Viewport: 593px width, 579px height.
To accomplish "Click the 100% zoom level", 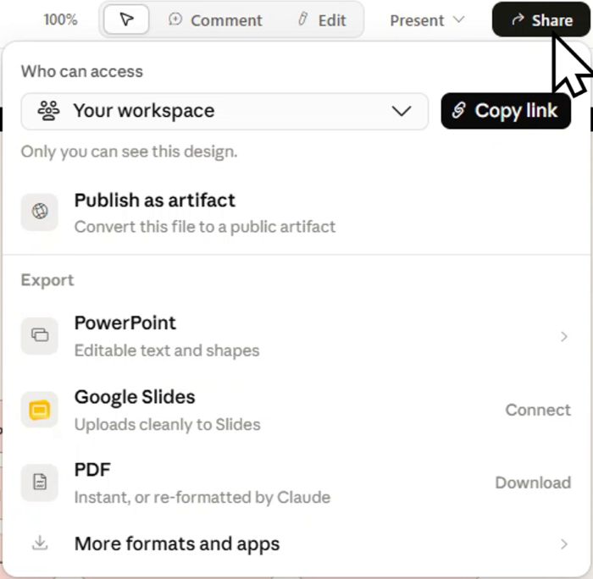I will [x=60, y=19].
